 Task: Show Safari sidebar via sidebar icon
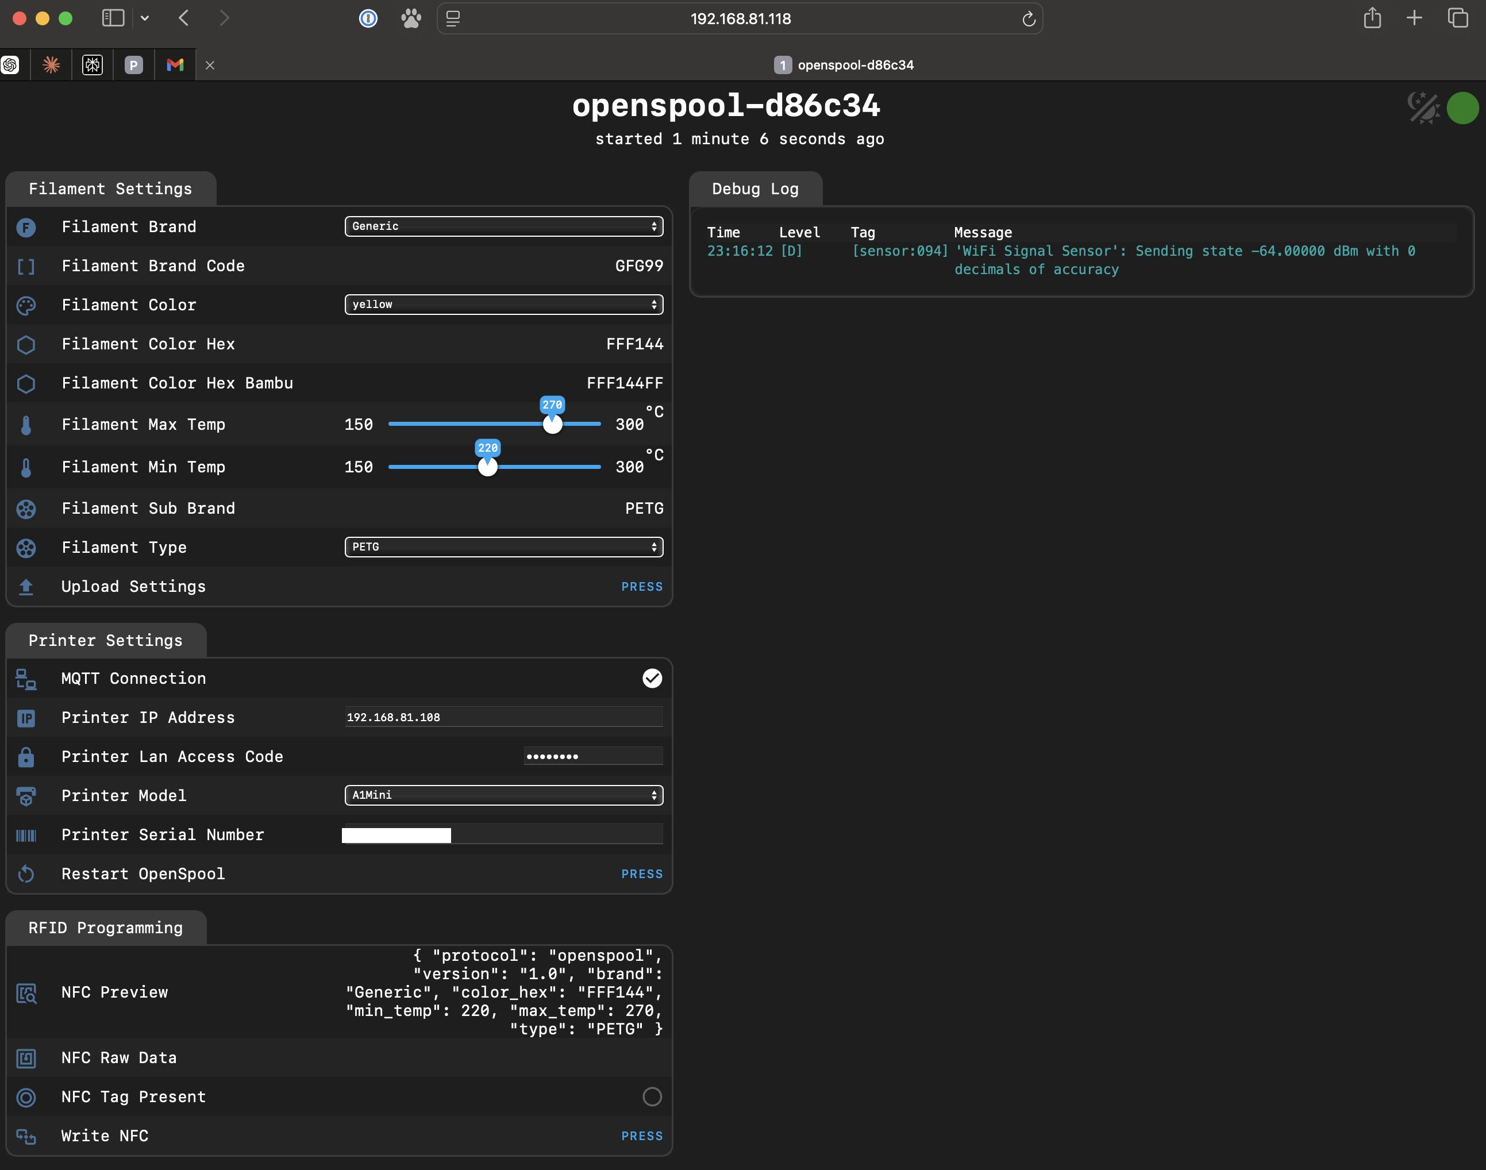[x=113, y=18]
